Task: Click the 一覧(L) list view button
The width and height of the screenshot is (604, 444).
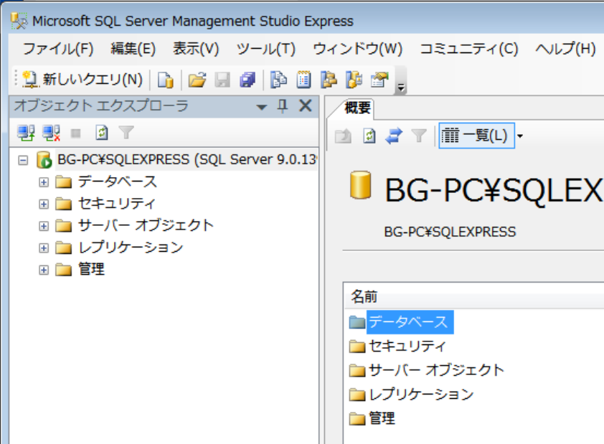Action: coord(476,136)
